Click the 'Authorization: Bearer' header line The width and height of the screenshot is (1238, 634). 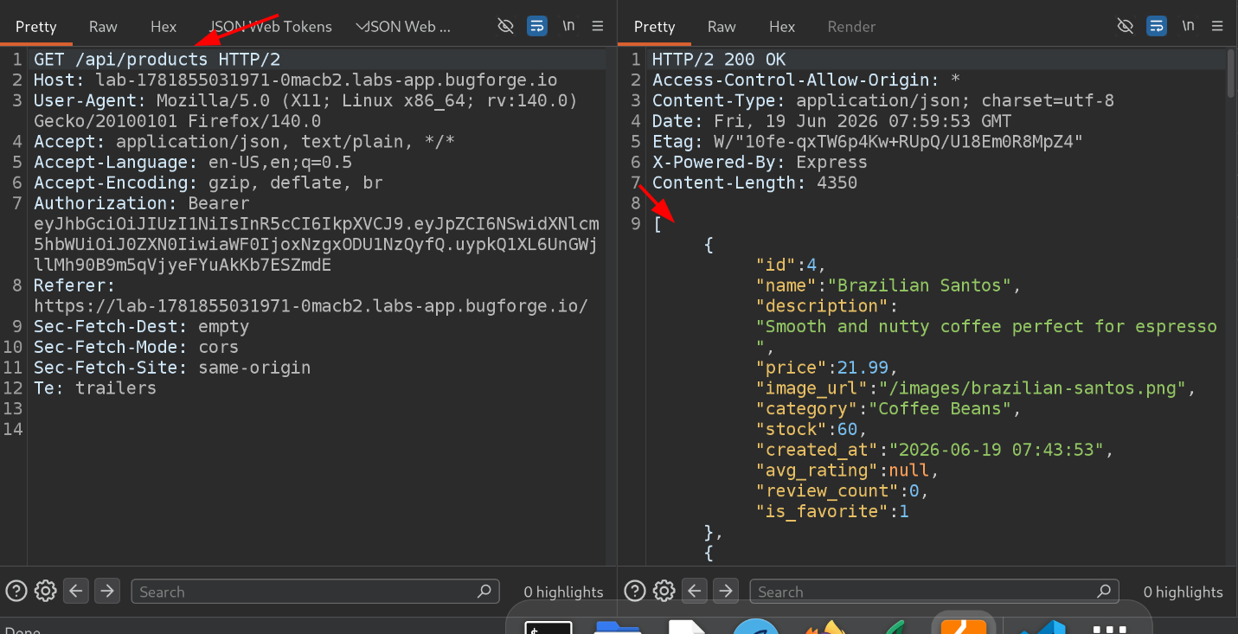tap(141, 204)
